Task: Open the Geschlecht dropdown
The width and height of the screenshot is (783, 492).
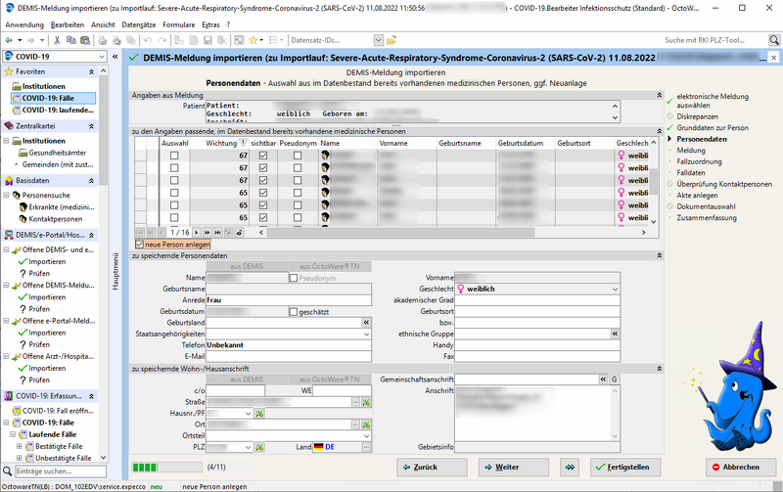Action: coord(615,290)
